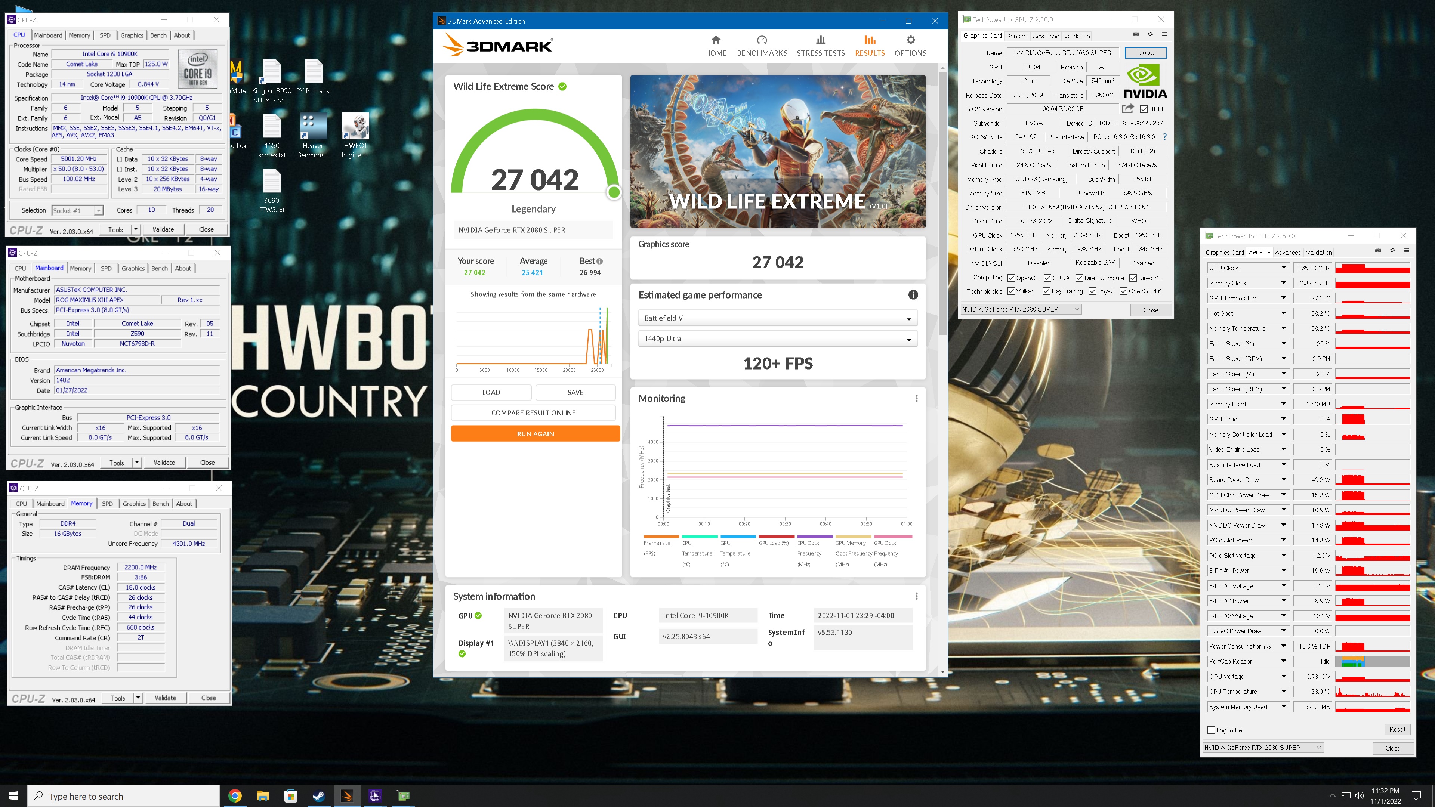1435x807 pixels.
Task: Open the GPU Clock sensor dropdown arrow
Action: [x=1284, y=268]
